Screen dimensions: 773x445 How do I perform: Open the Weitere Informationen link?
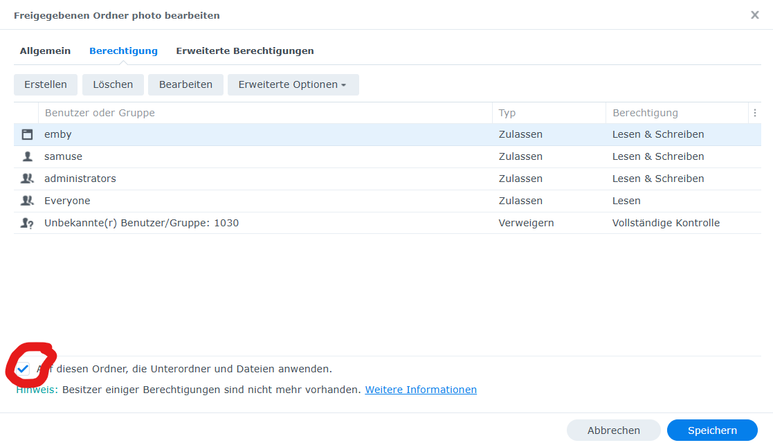tap(421, 390)
